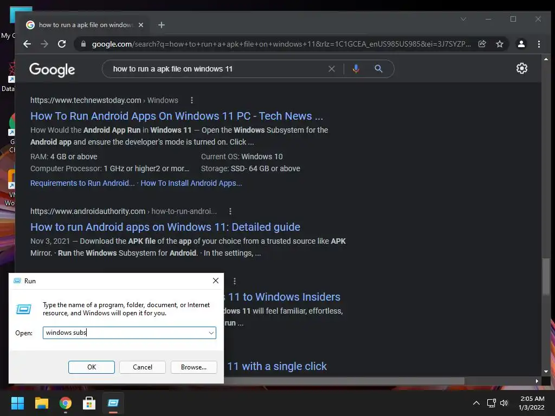Close the Run dialog with X

[216, 281]
